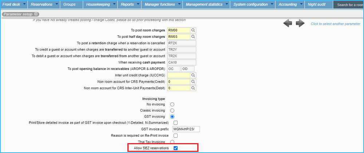Screen dimensions: 364x153
Task: Enable Reason required on Re-Print invoice
Action: (175, 136)
